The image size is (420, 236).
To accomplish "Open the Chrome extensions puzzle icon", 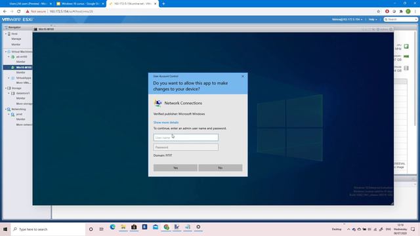I will tap(401, 12).
